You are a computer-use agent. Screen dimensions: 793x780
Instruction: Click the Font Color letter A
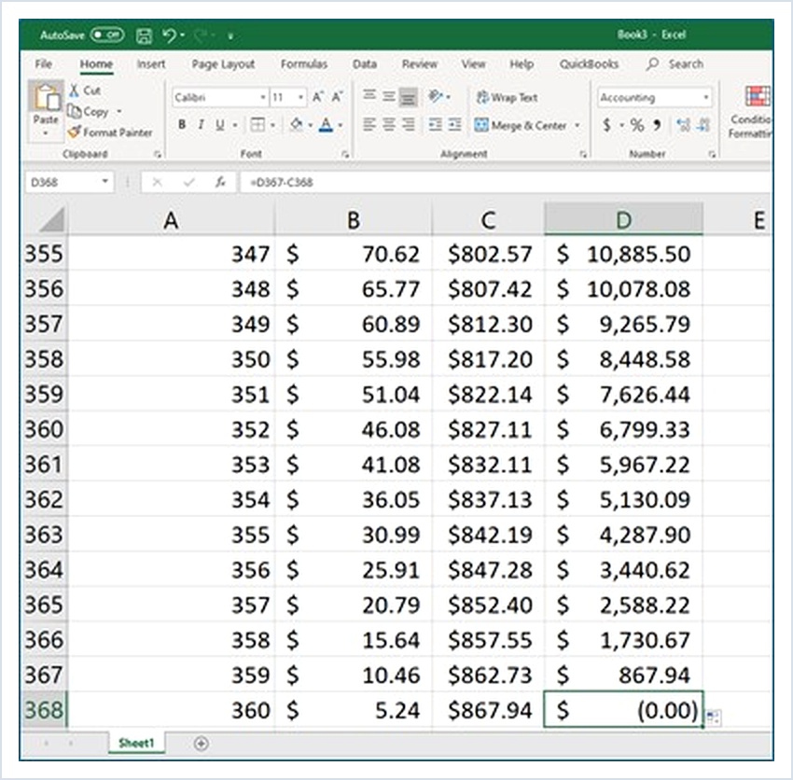(x=327, y=124)
